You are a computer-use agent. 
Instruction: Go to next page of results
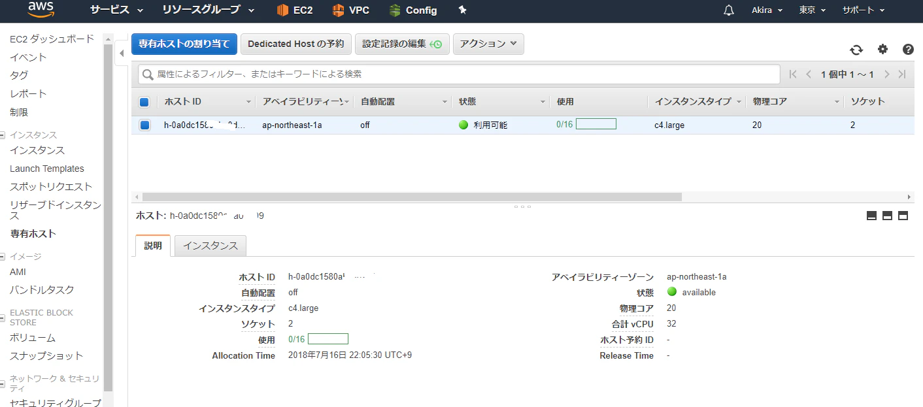pyautogui.click(x=886, y=74)
